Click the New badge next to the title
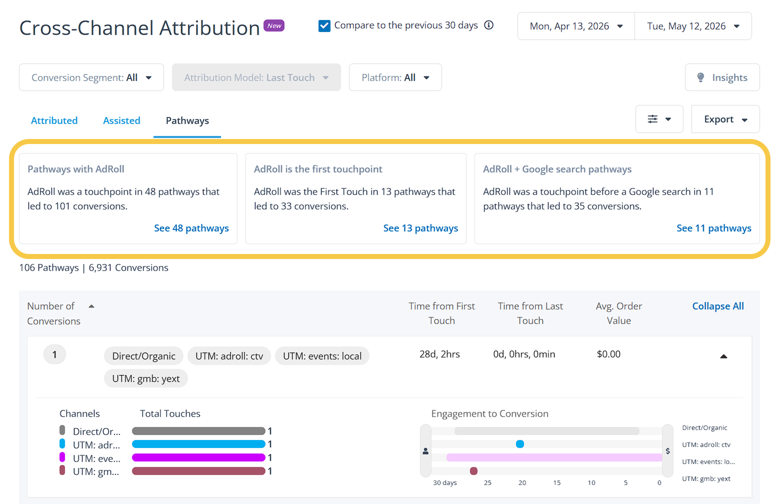 274,25
